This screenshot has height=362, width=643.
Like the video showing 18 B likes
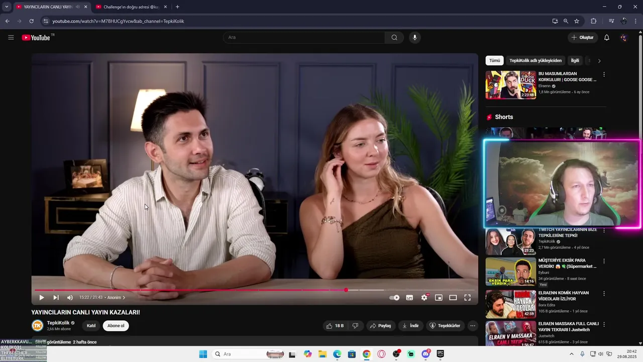point(335,326)
